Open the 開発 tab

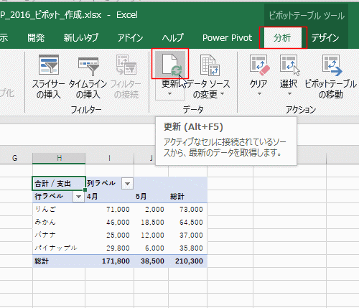pyautogui.click(x=36, y=38)
